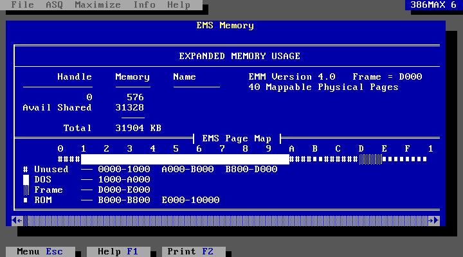Click the Frame legend label

pyautogui.click(x=48, y=190)
